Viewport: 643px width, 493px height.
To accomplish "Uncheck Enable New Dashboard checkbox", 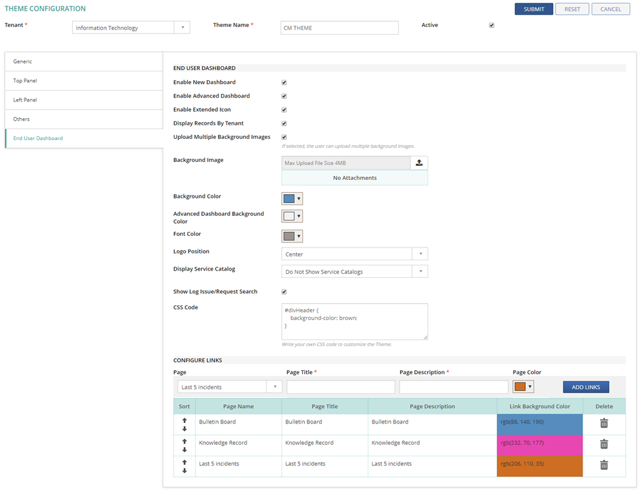I will [x=284, y=82].
